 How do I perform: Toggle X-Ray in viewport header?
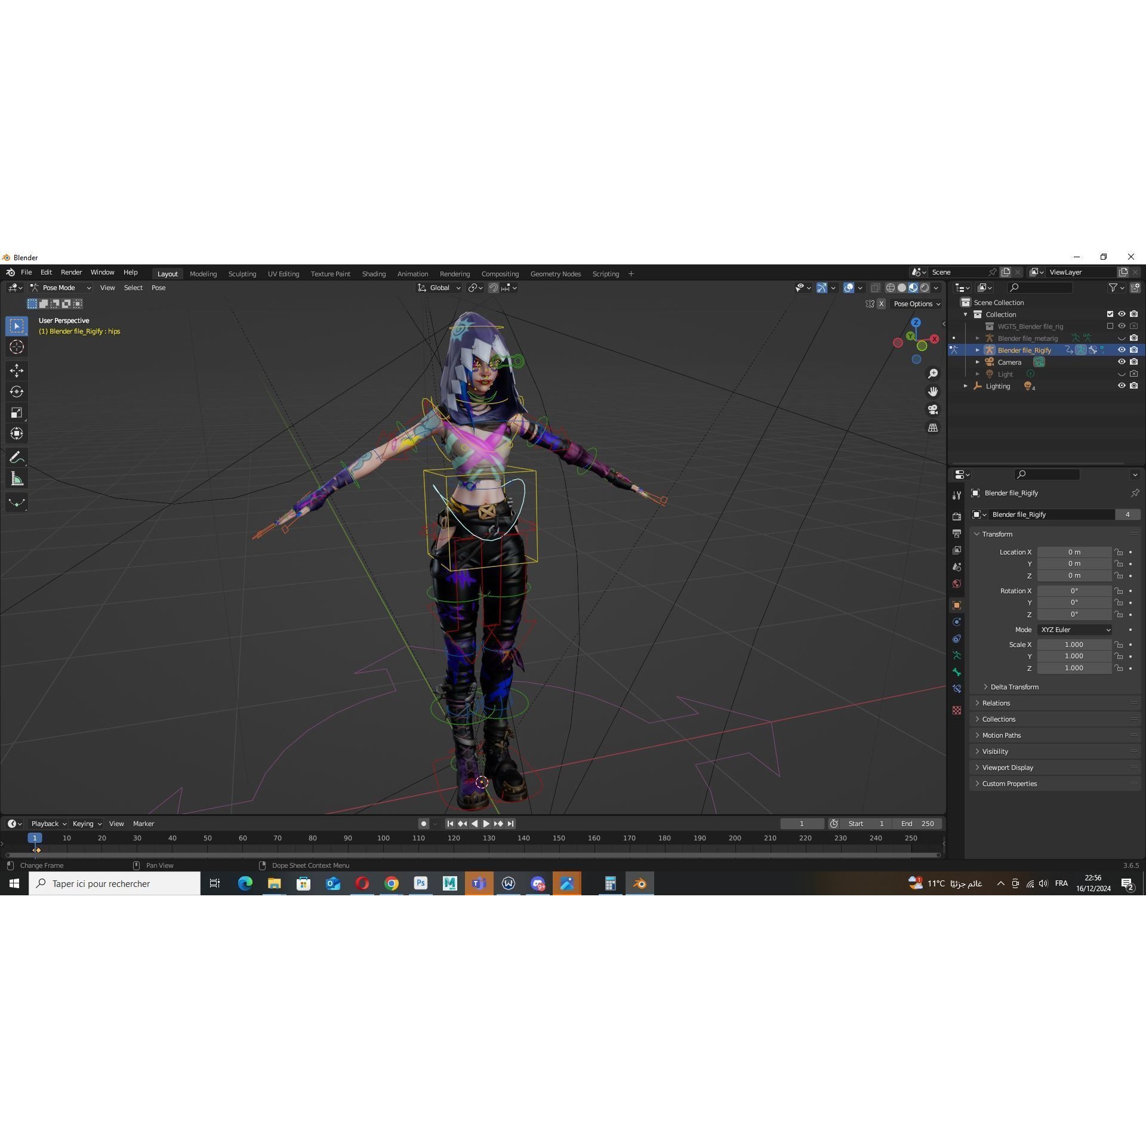pos(875,288)
